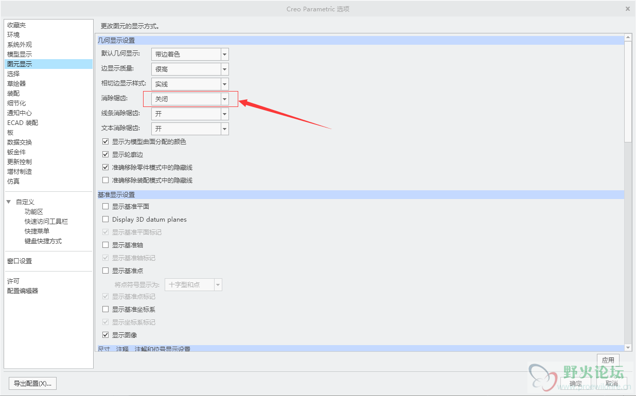Click scrollbar down arrow in settings panel
The width and height of the screenshot is (636, 396).
click(628, 348)
